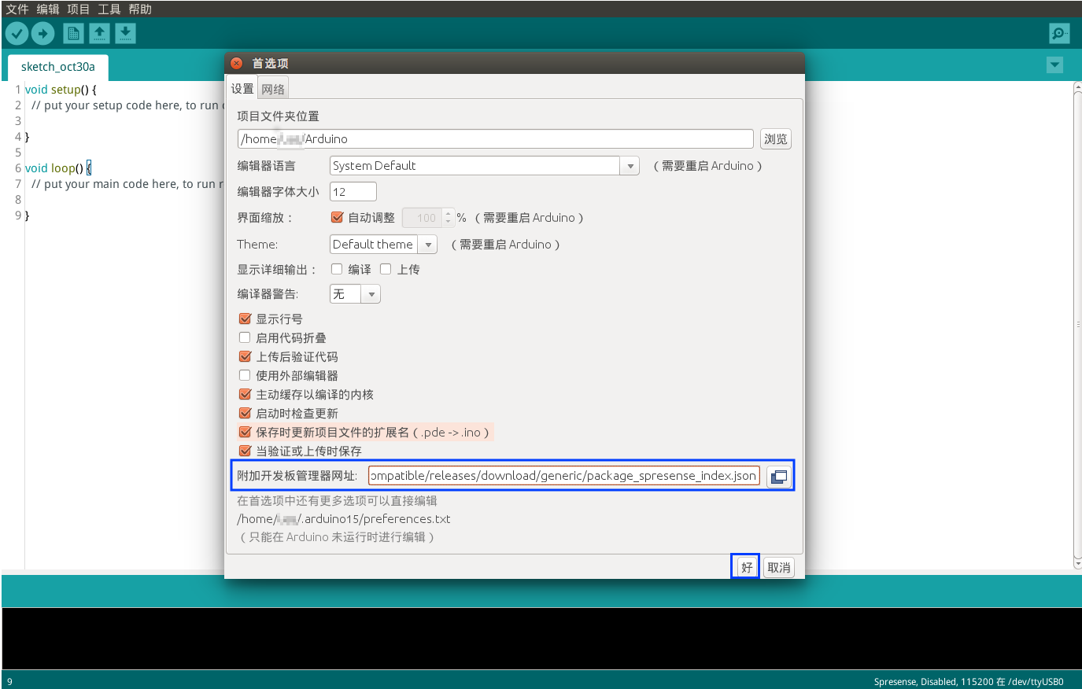The height and width of the screenshot is (689, 1082).
Task: Open the Serial Monitor icon
Action: coord(1059,33)
